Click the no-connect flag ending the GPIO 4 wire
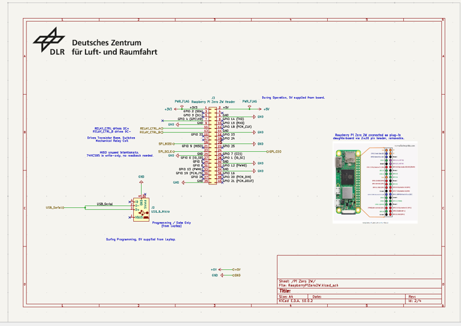Image resolution: width=461 pixels, height=326 pixels. point(162,121)
